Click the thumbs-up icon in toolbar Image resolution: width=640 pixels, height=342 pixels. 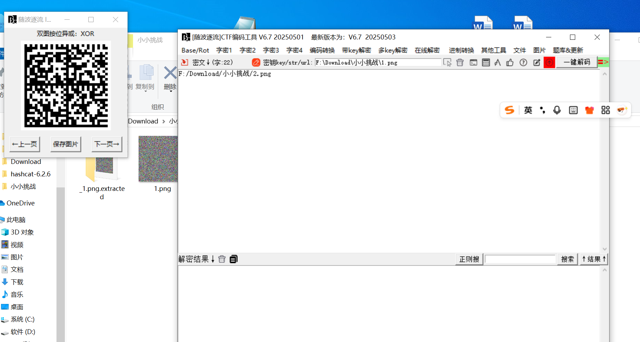tap(510, 62)
